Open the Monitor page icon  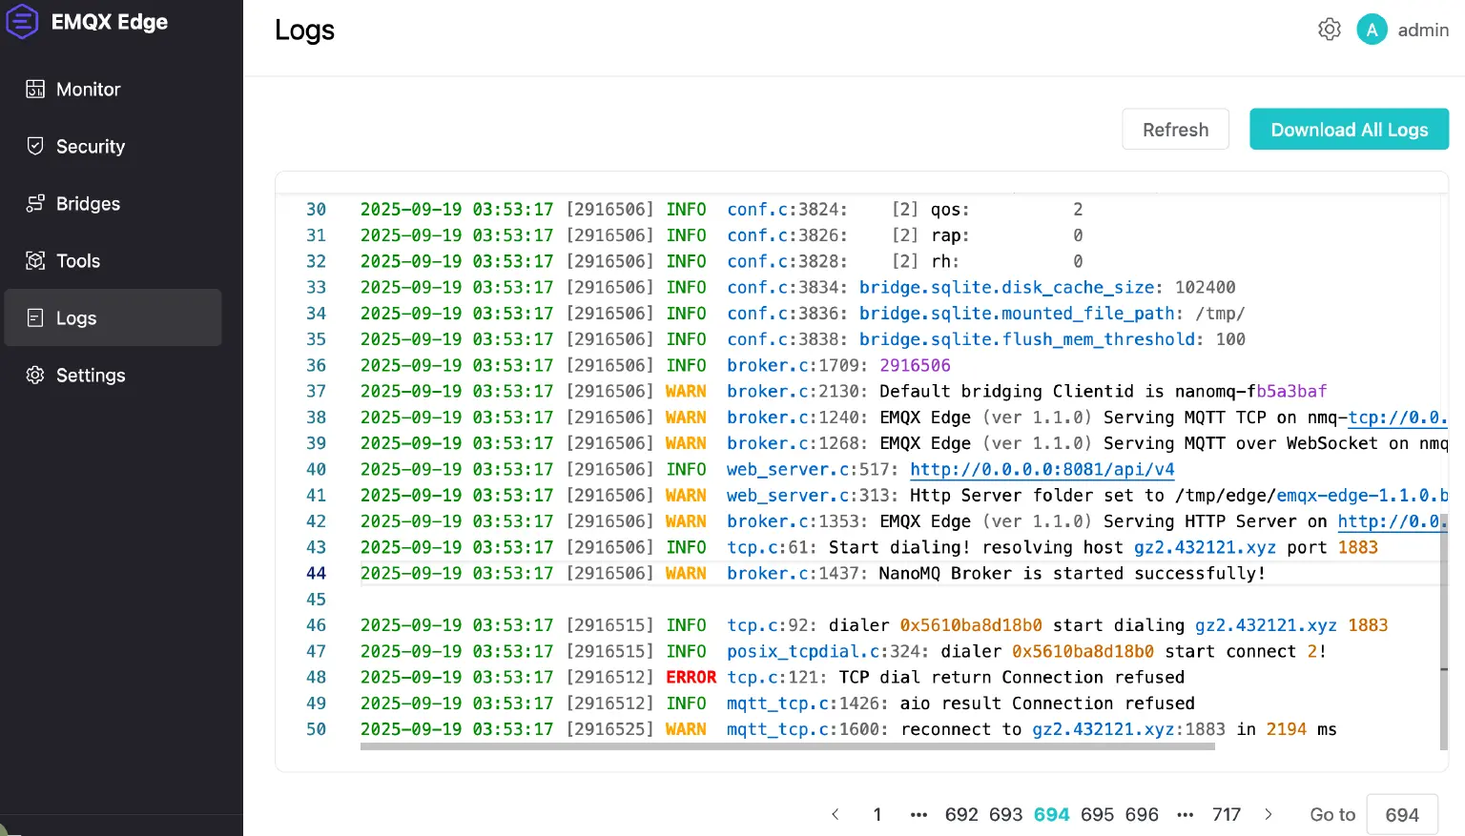[35, 89]
